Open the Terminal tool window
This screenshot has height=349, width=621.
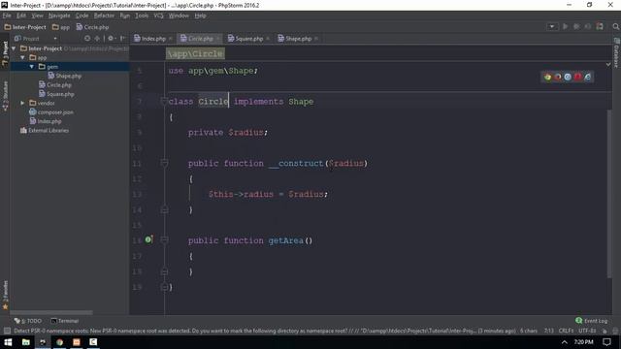coord(65,321)
